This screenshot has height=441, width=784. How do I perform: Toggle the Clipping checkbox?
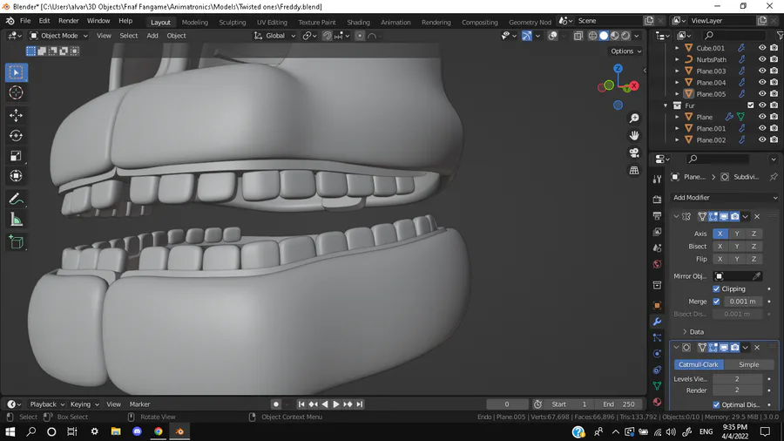click(716, 288)
